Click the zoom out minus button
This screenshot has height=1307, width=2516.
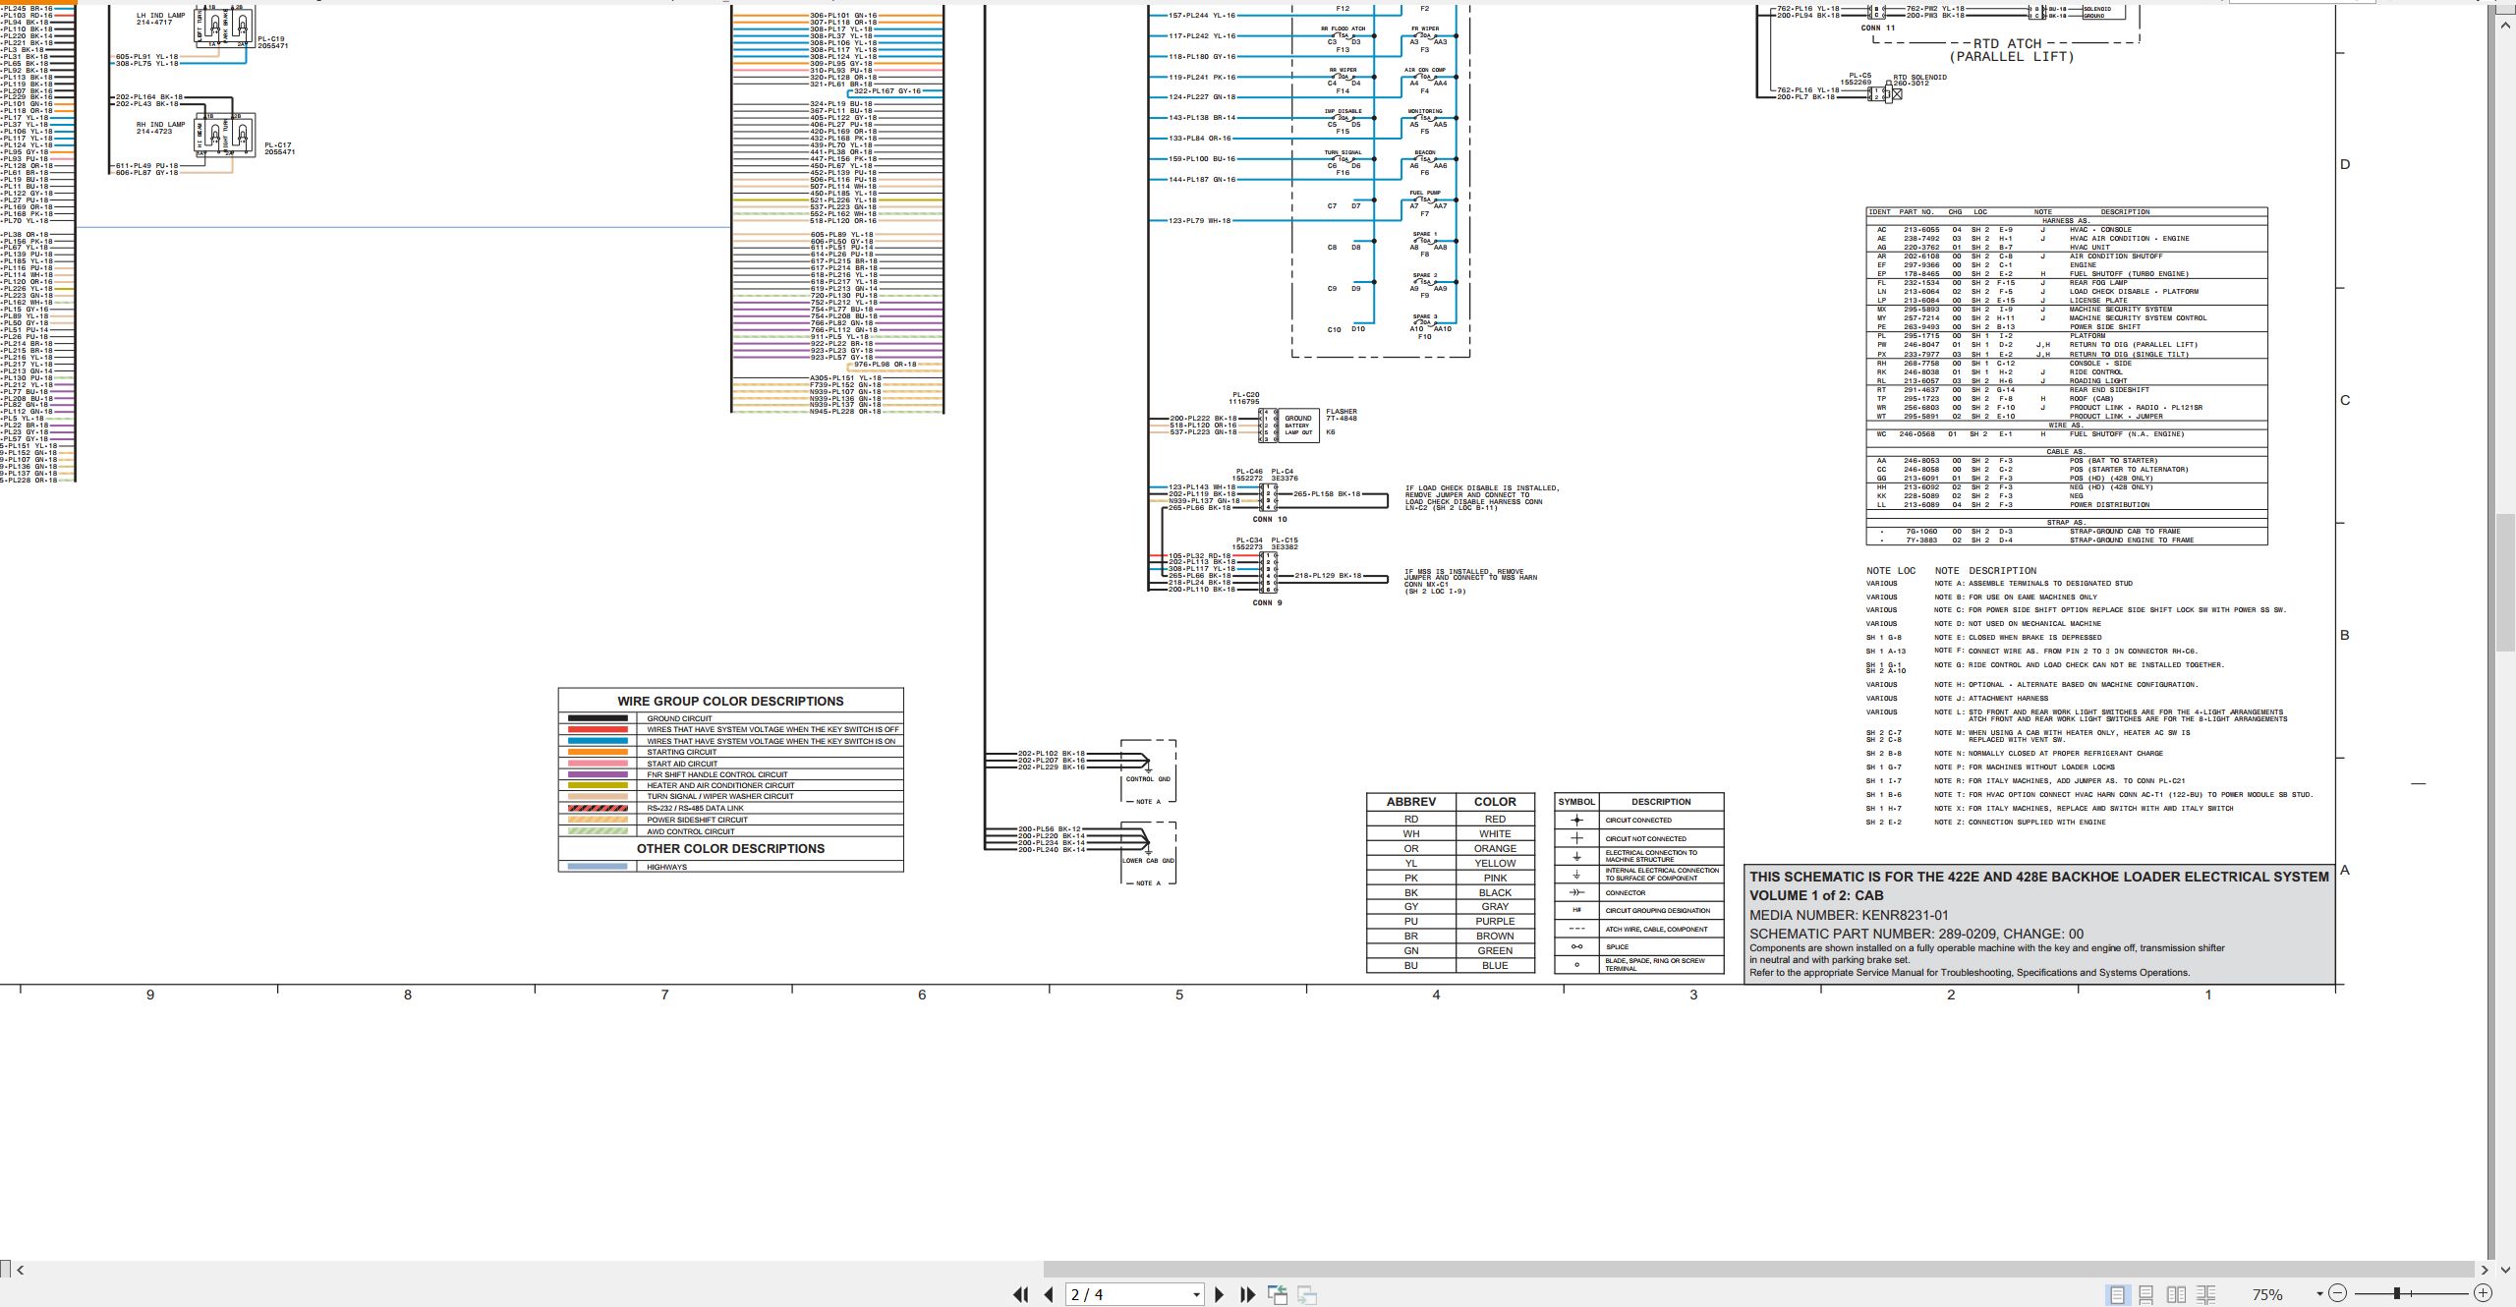click(x=2338, y=1294)
